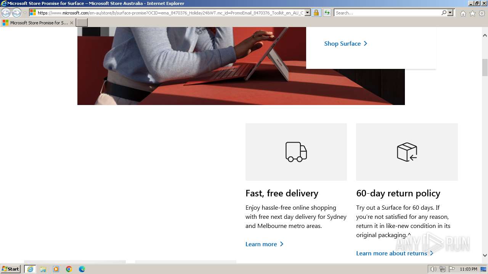
Task: Open File Explorer from taskbar
Action: tap(43, 269)
